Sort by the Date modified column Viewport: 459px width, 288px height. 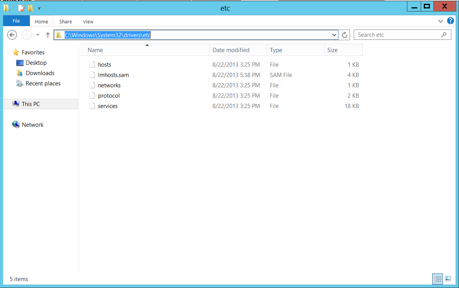click(238, 50)
